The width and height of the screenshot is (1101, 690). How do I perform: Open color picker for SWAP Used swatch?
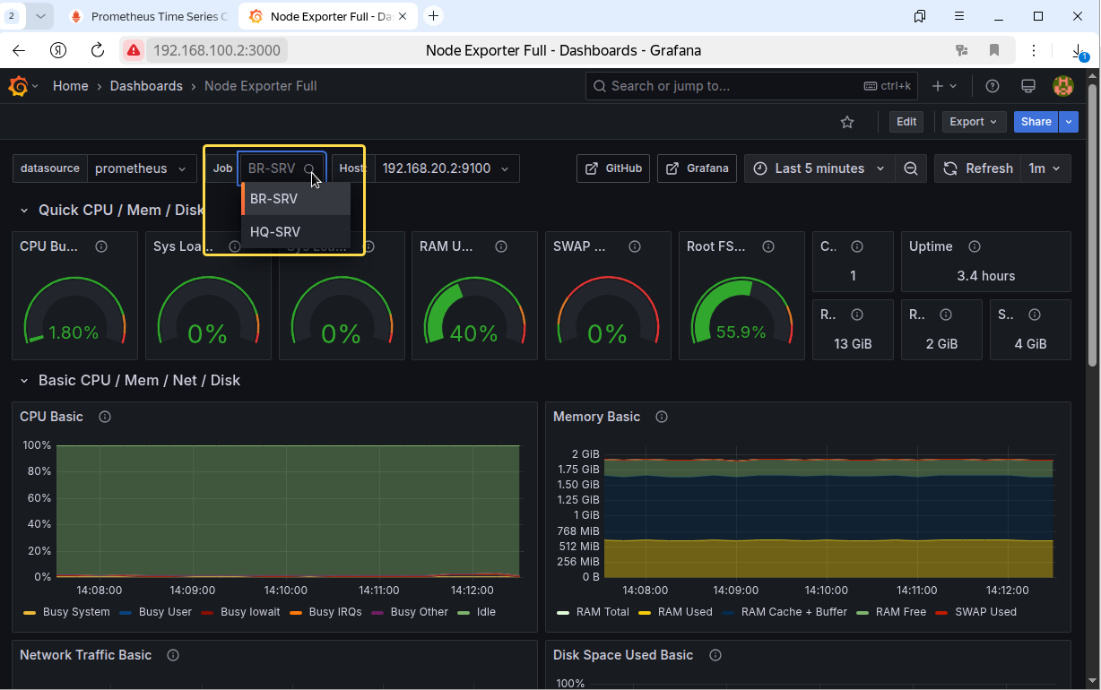pos(941,612)
